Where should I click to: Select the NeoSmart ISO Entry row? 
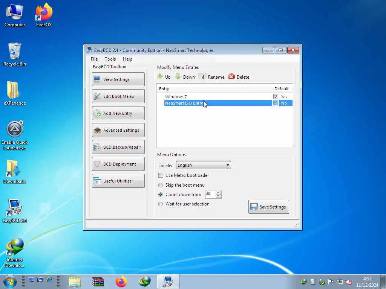tap(228, 103)
